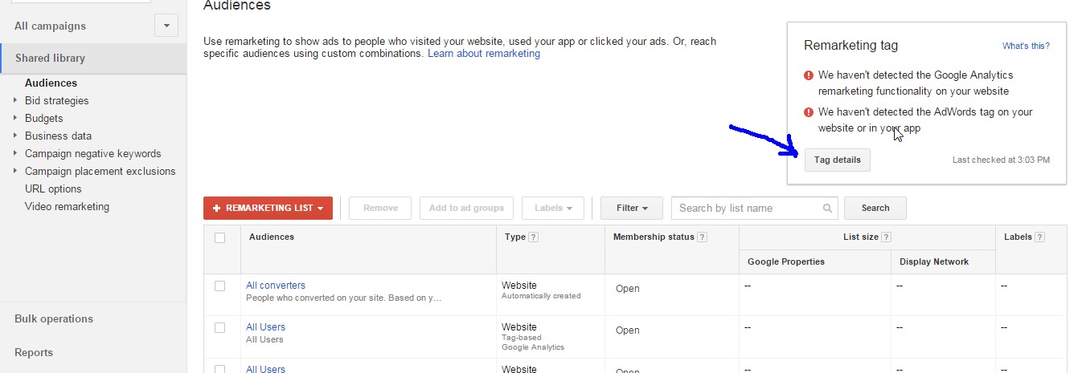Click Google Analytics remarketing error icon
1082x373 pixels.
[809, 75]
